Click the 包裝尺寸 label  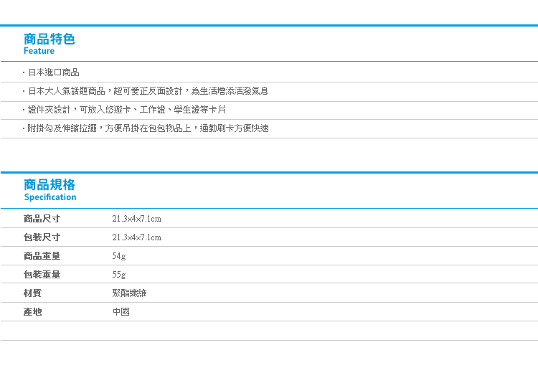click(42, 237)
